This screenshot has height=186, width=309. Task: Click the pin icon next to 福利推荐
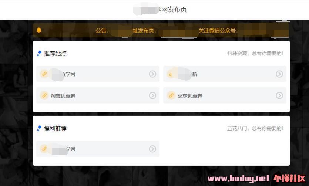pyautogui.click(x=40, y=128)
